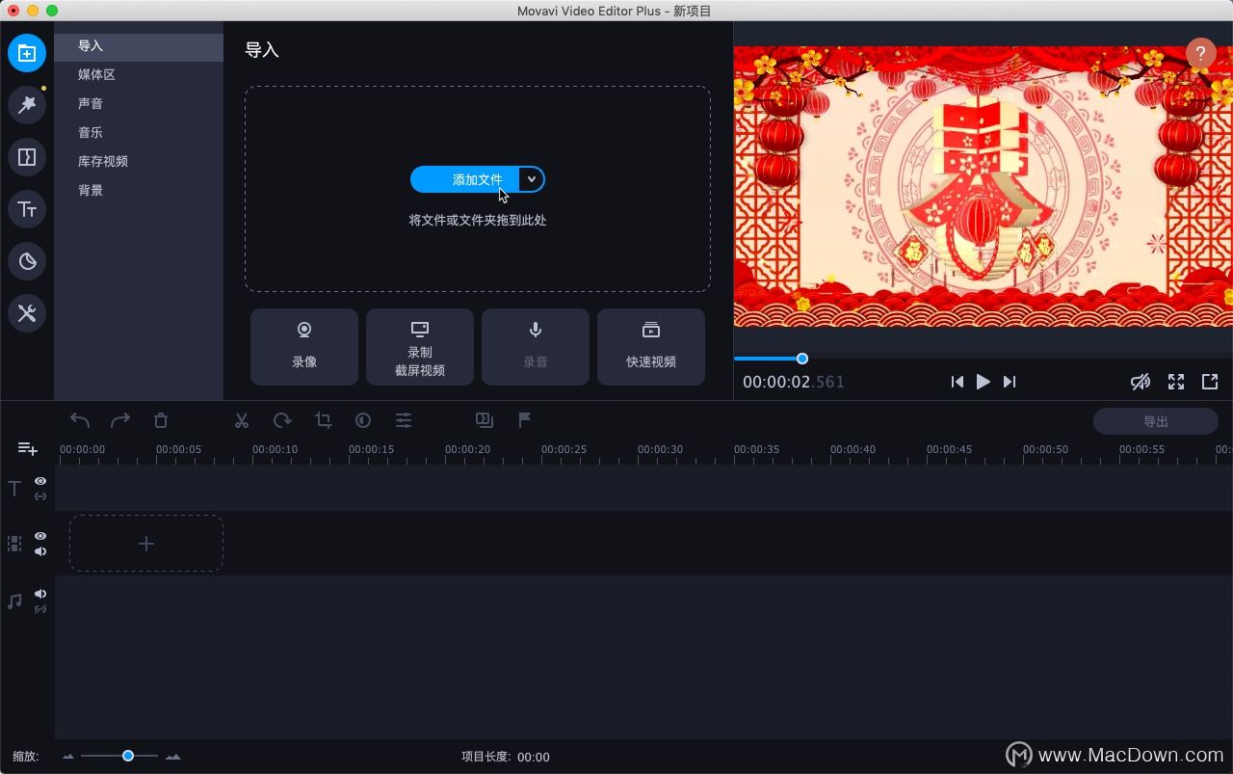
Task: Open the Titles text panel icon
Action: pyautogui.click(x=27, y=209)
